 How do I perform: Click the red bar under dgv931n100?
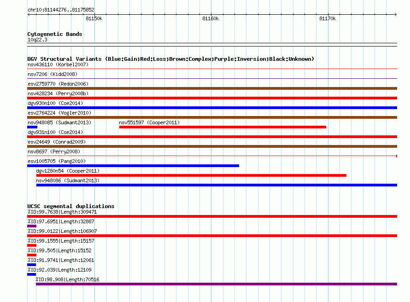click(x=212, y=137)
